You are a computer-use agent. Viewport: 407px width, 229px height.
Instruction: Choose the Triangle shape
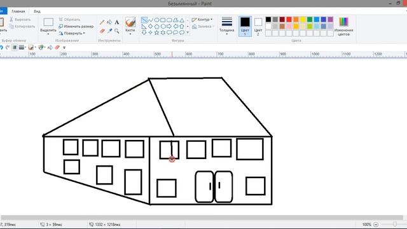click(182, 20)
